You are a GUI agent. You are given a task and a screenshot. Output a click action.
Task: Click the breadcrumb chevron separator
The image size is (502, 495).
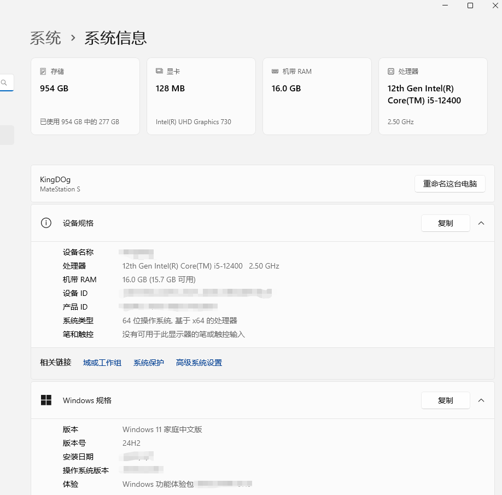73,38
